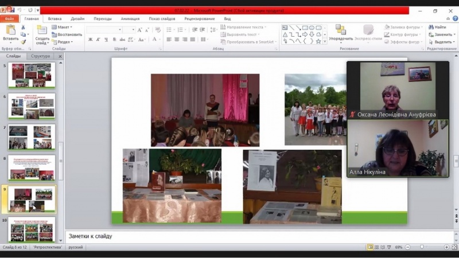
Task: Open PowerPoint Help question mark icon
Action: point(454,18)
